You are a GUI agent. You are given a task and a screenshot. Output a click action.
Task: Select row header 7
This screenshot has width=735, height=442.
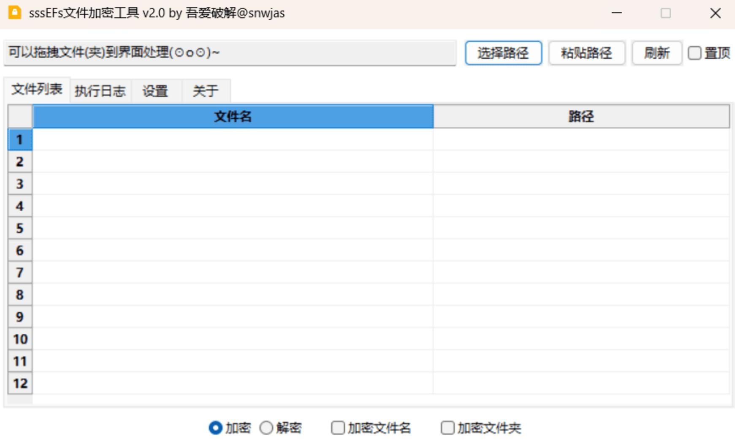coord(20,273)
